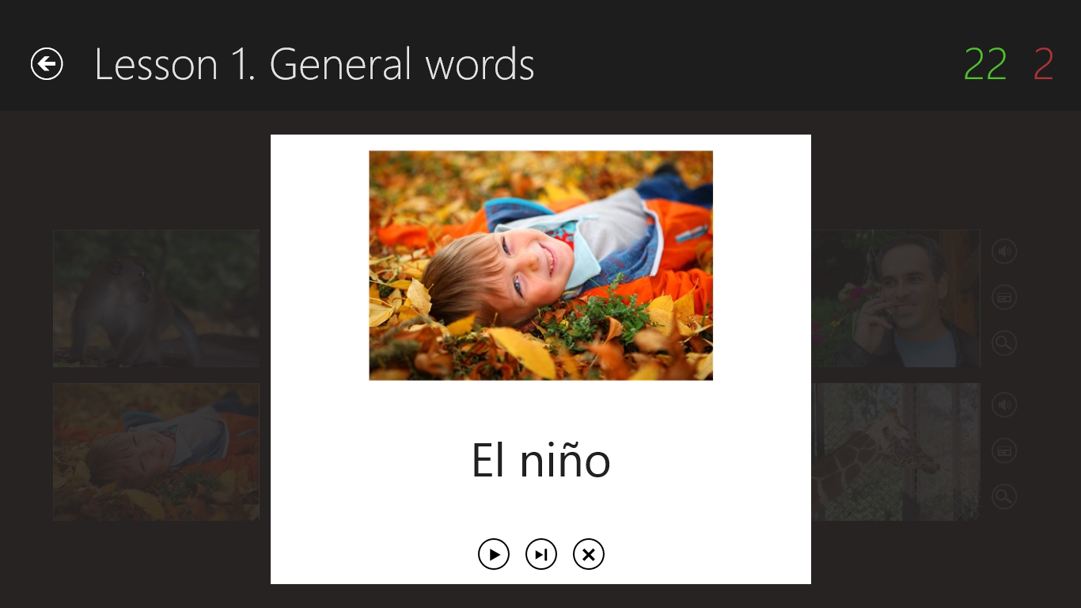Select the monkey thumbnail

pyautogui.click(x=156, y=298)
